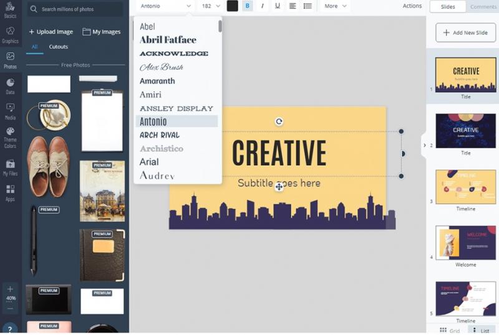Click Add New Slide

click(465, 32)
